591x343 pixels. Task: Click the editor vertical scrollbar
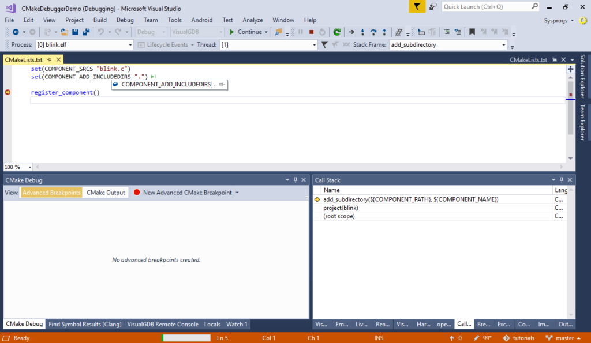[570, 115]
